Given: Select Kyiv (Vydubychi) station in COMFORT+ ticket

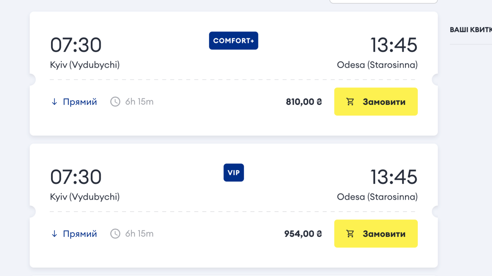Looking at the screenshot, I should pyautogui.click(x=85, y=65).
